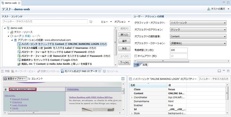Click the 画面キャプチャー toggle button

(15, 79)
